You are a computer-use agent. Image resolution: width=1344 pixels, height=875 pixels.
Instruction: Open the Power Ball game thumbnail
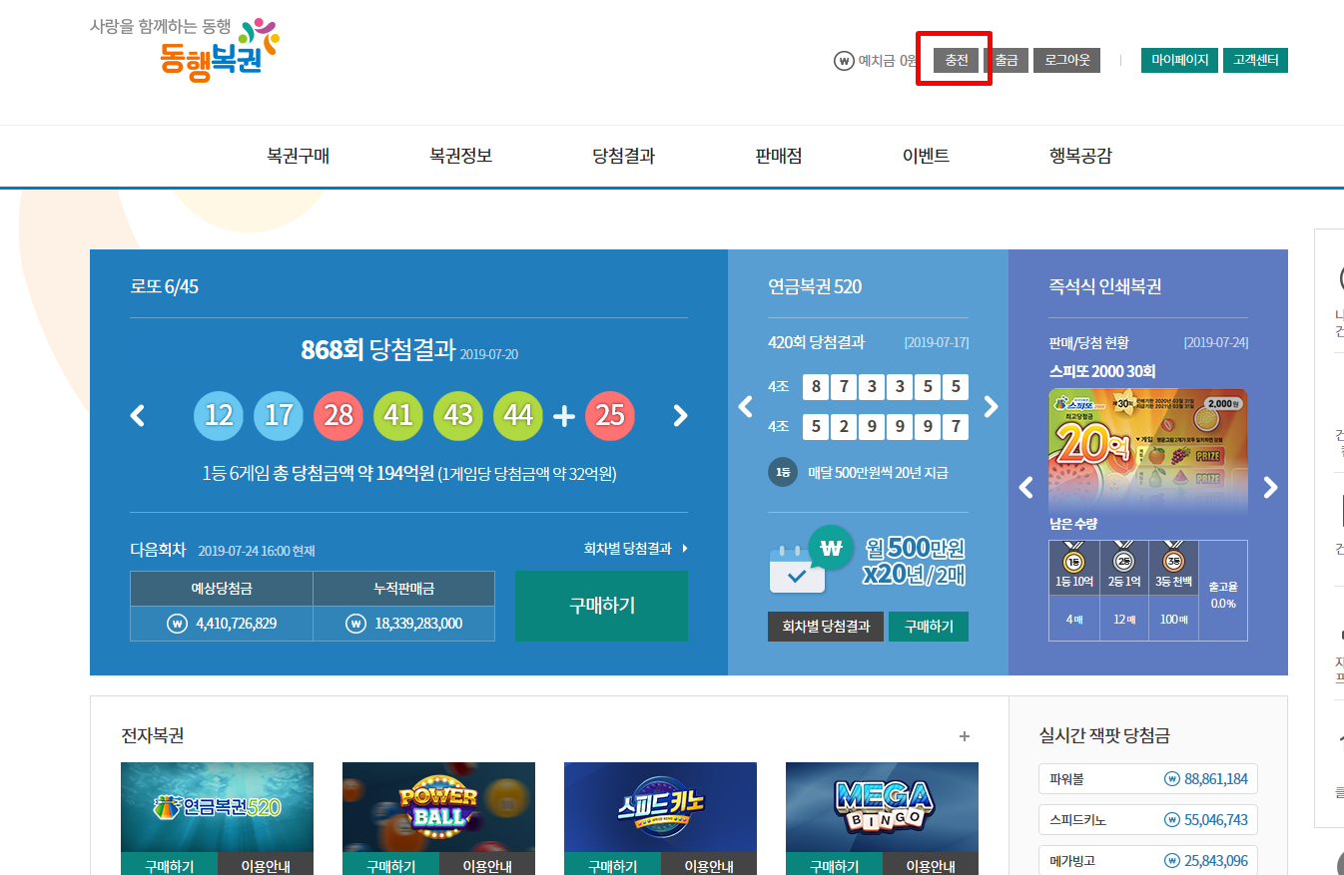(x=438, y=807)
